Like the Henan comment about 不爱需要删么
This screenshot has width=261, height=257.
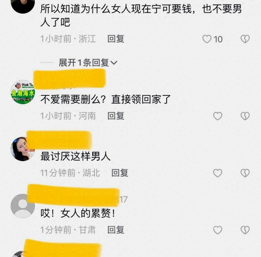(218, 116)
